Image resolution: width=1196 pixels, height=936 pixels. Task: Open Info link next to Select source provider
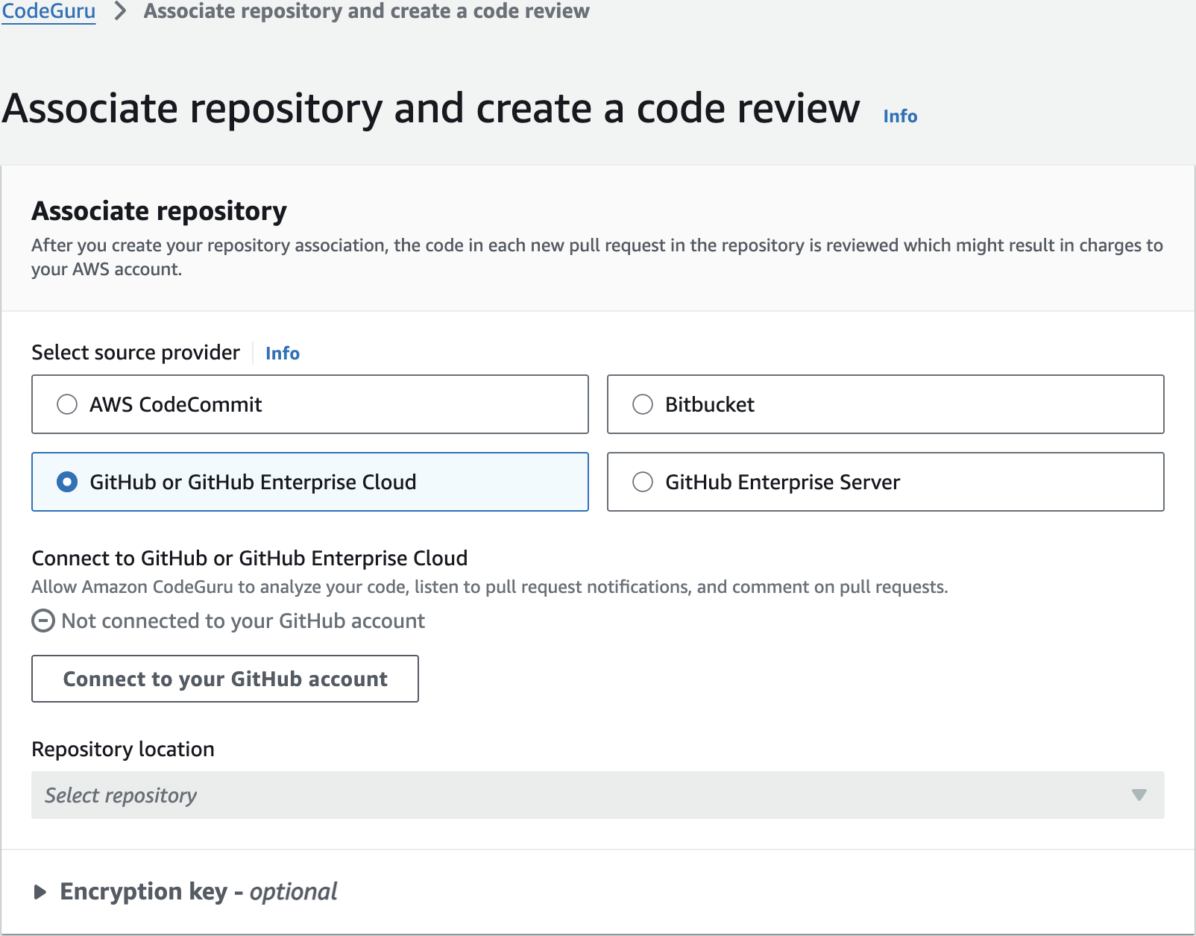click(x=283, y=354)
